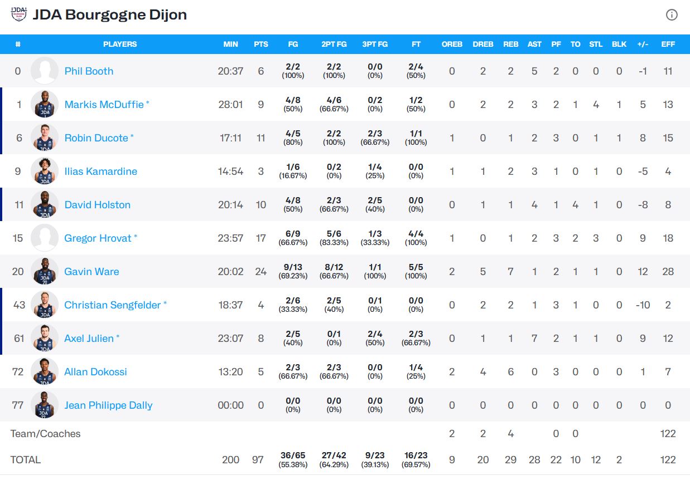Sort by the EFF column header
The image size is (690, 485).
tap(668, 45)
